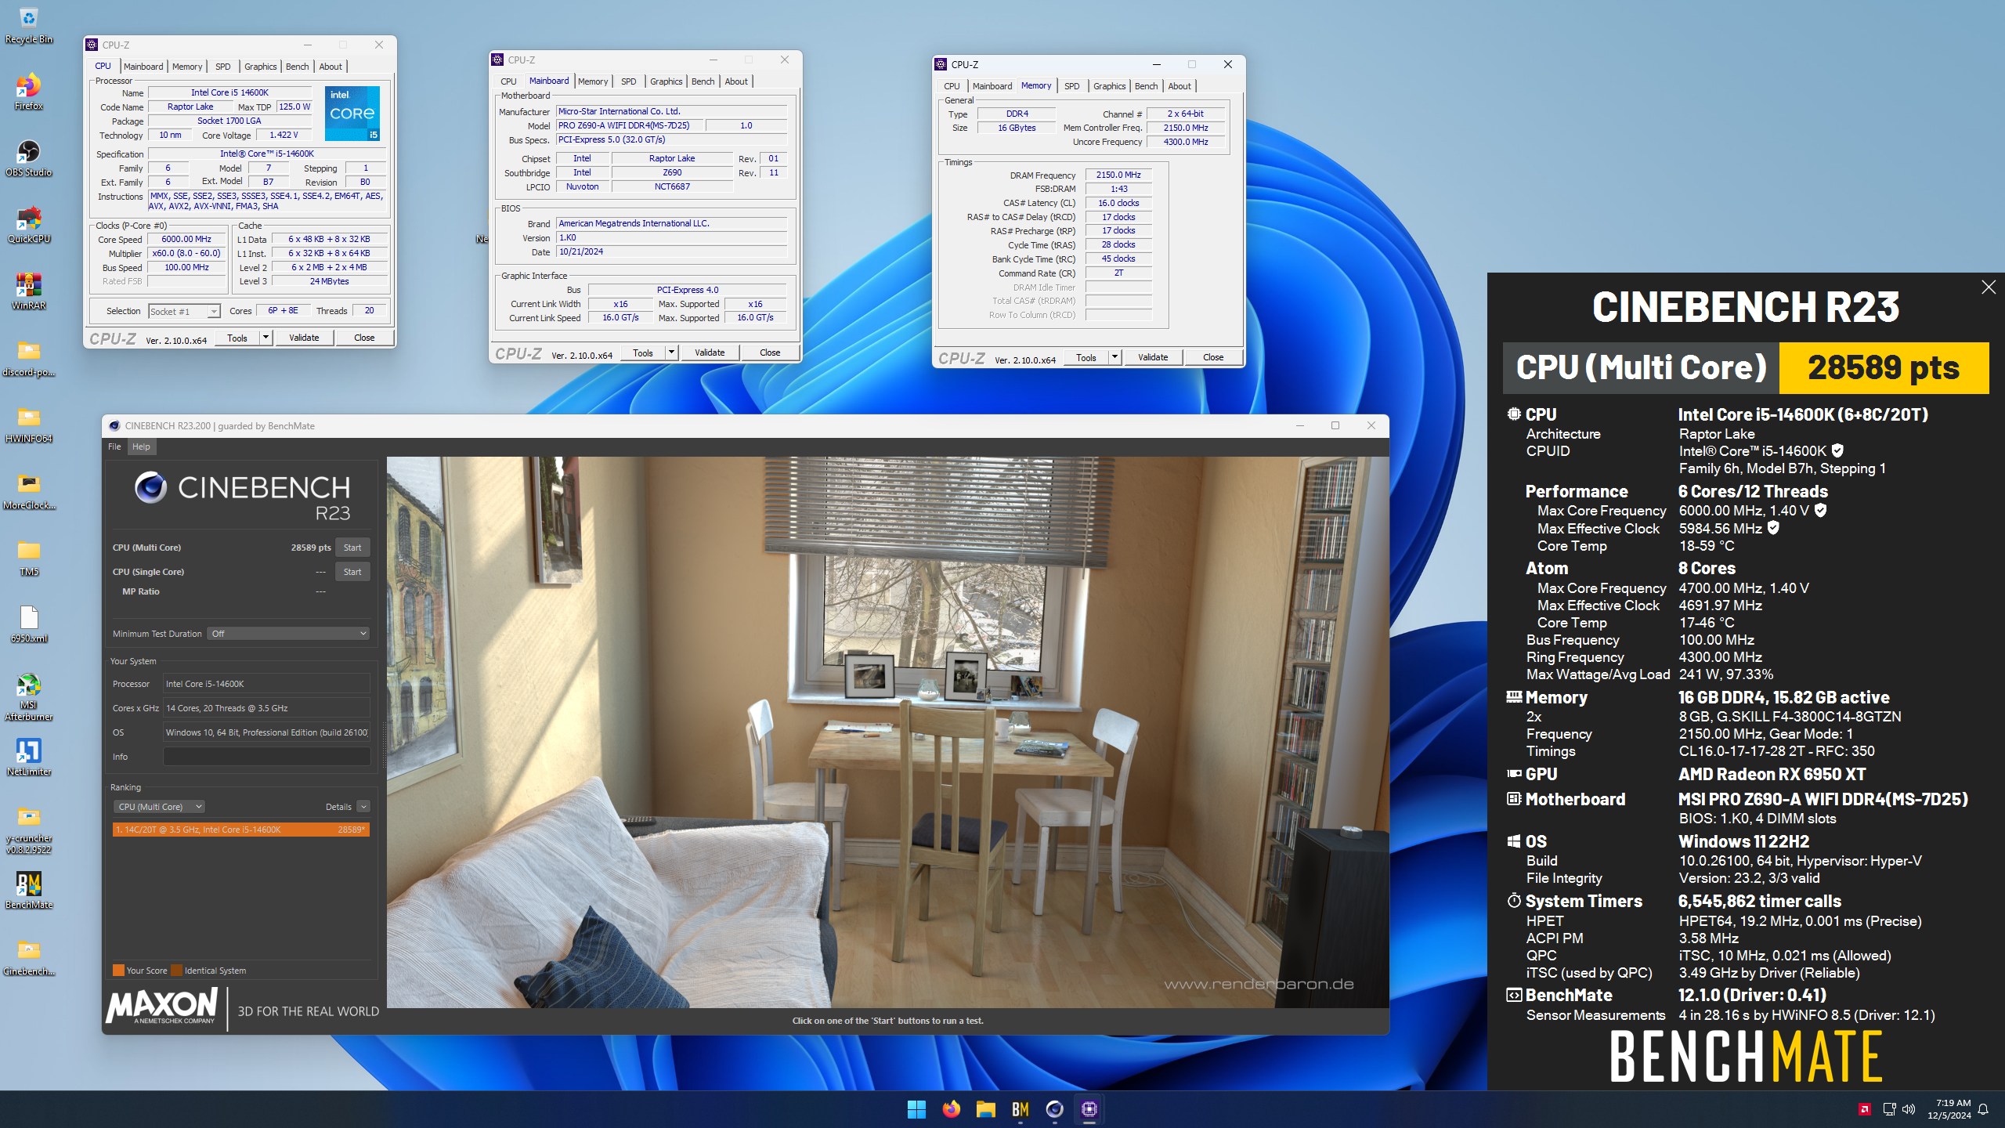This screenshot has width=2005, height=1128.
Task: Open HWINFO64 desktop folder
Action: point(28,424)
